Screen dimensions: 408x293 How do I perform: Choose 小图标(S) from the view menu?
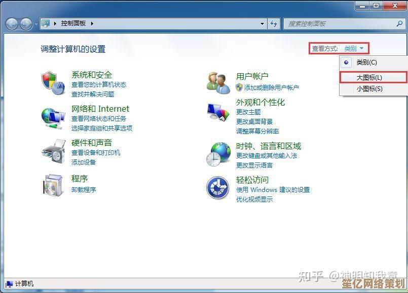click(369, 89)
